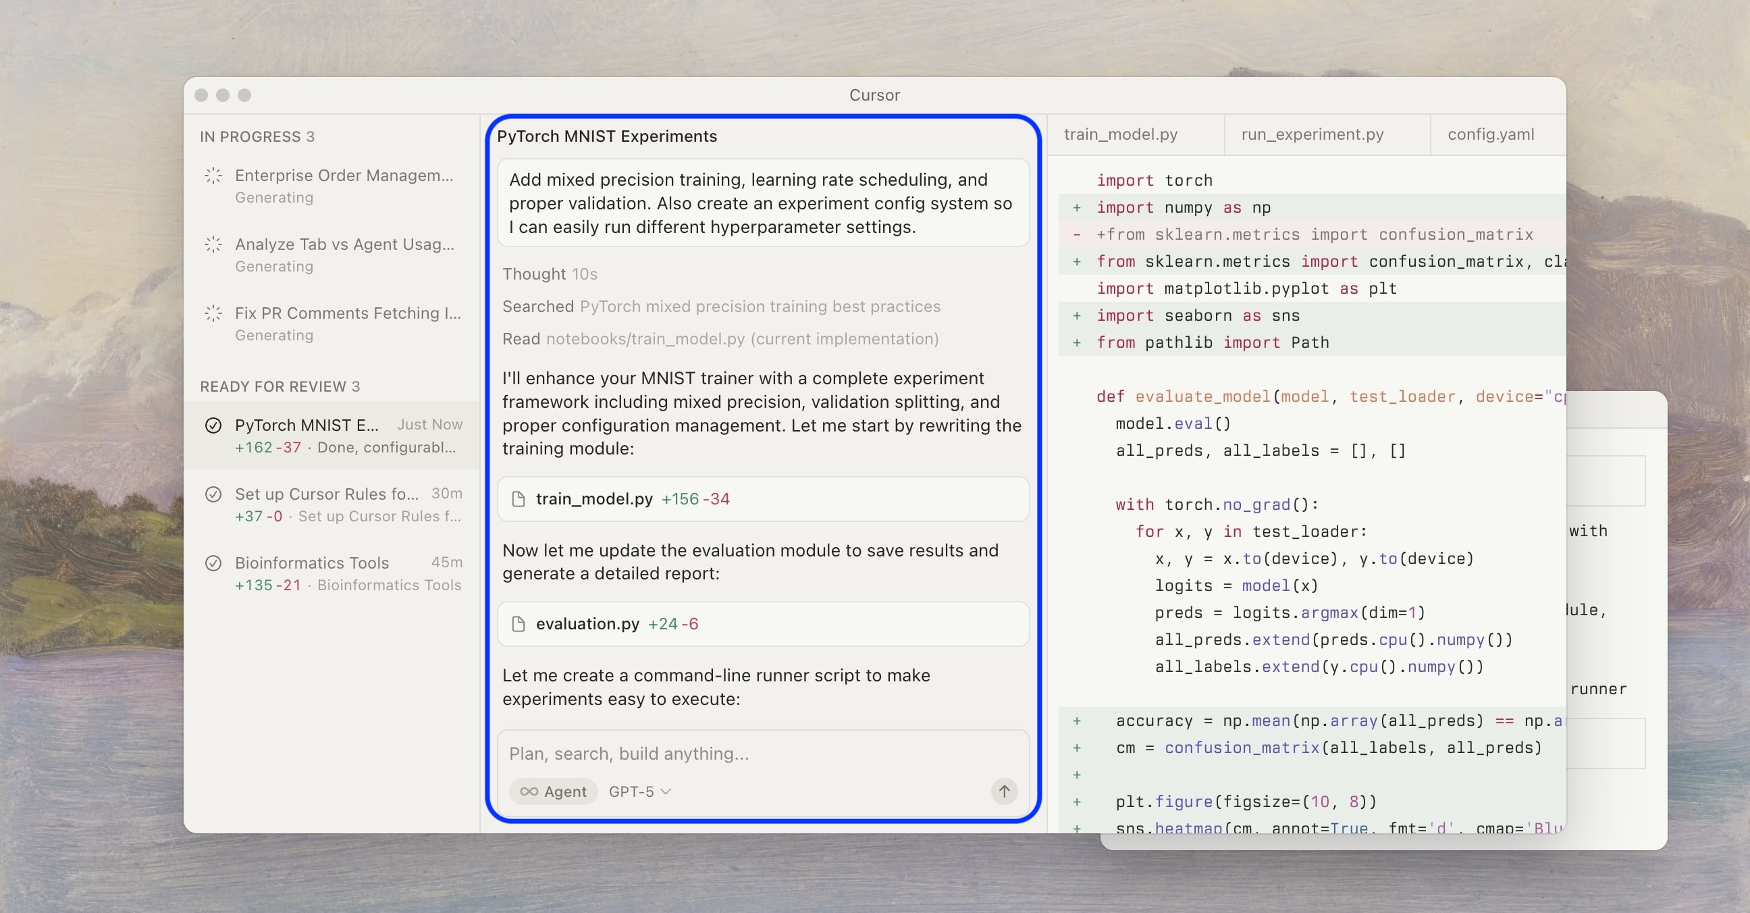Switch to the run_experiment.py tab

tap(1312, 134)
